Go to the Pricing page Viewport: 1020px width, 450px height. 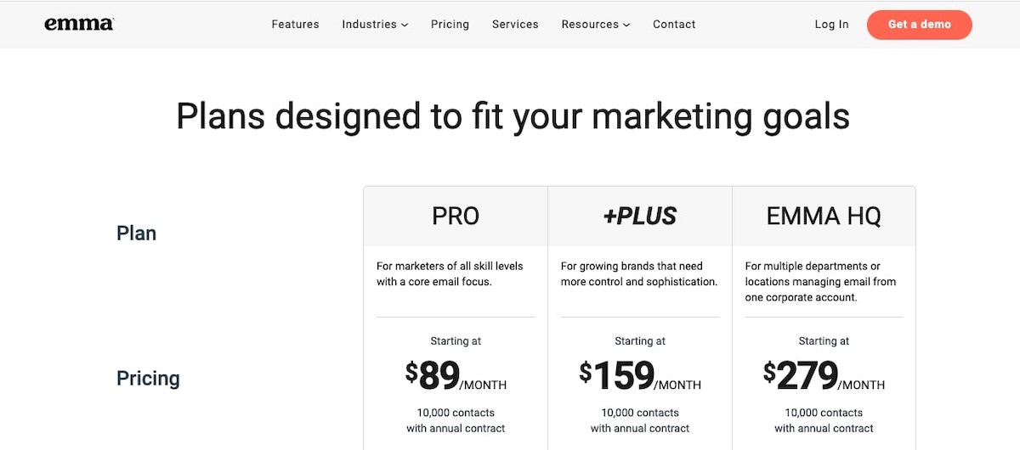(x=450, y=25)
